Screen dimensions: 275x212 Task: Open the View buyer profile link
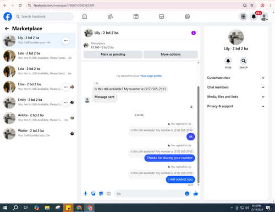[x=151, y=76]
